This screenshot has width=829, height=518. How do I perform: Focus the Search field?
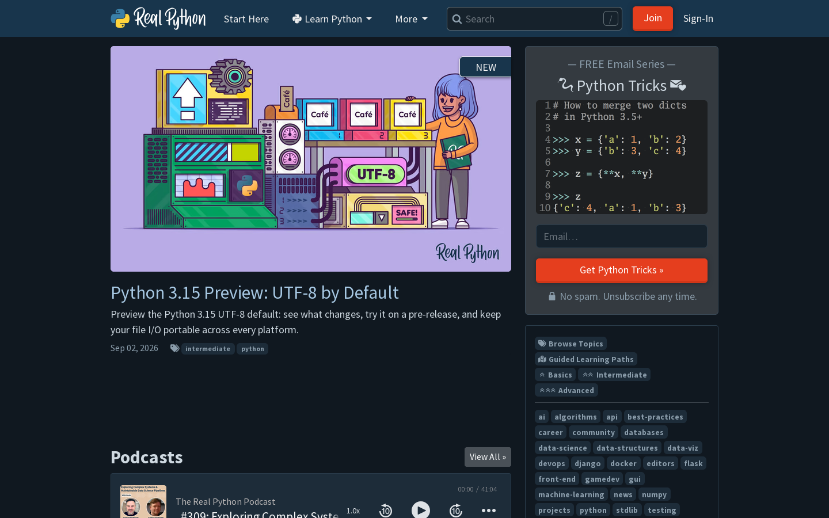pos(534,19)
